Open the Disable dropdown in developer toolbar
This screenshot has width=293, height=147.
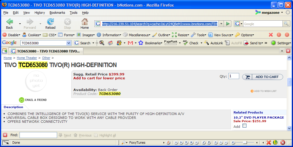click(11, 35)
